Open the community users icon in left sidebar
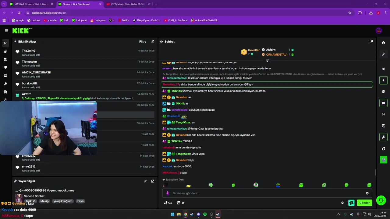This screenshot has height=219, width=390. [x=5, y=92]
